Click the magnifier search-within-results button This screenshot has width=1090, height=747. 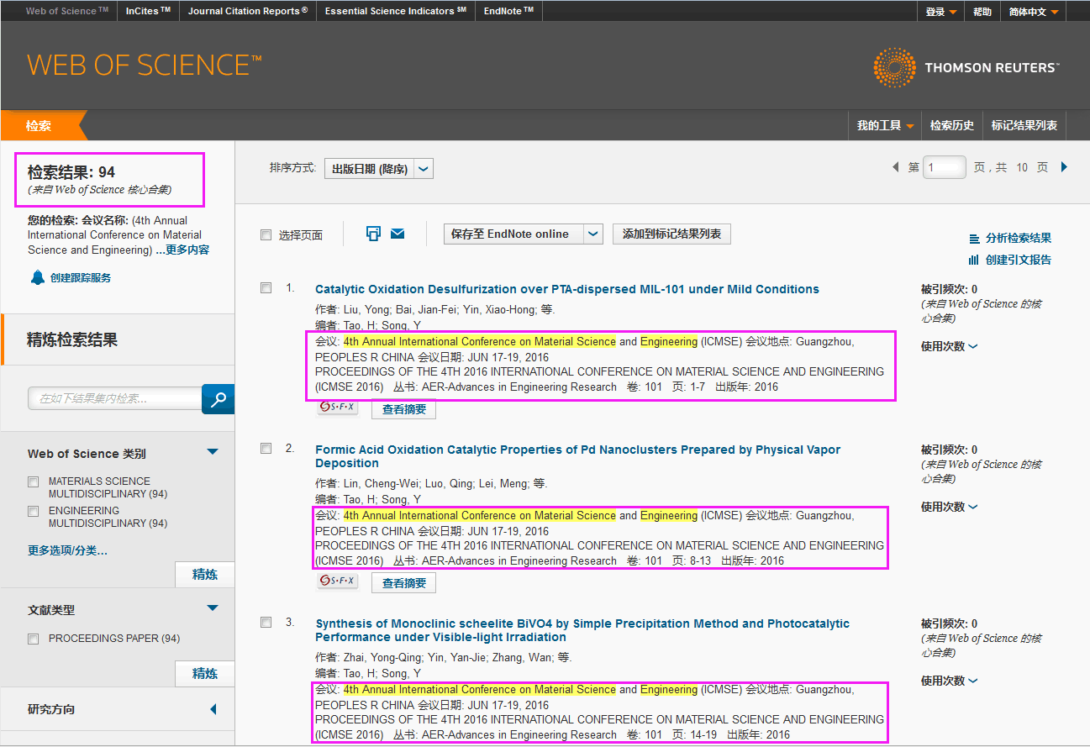click(219, 399)
